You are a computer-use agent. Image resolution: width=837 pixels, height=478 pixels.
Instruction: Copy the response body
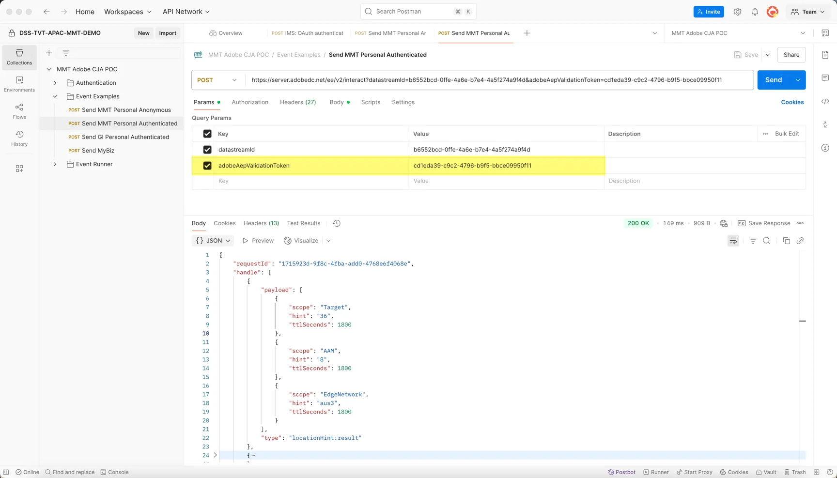pos(786,241)
